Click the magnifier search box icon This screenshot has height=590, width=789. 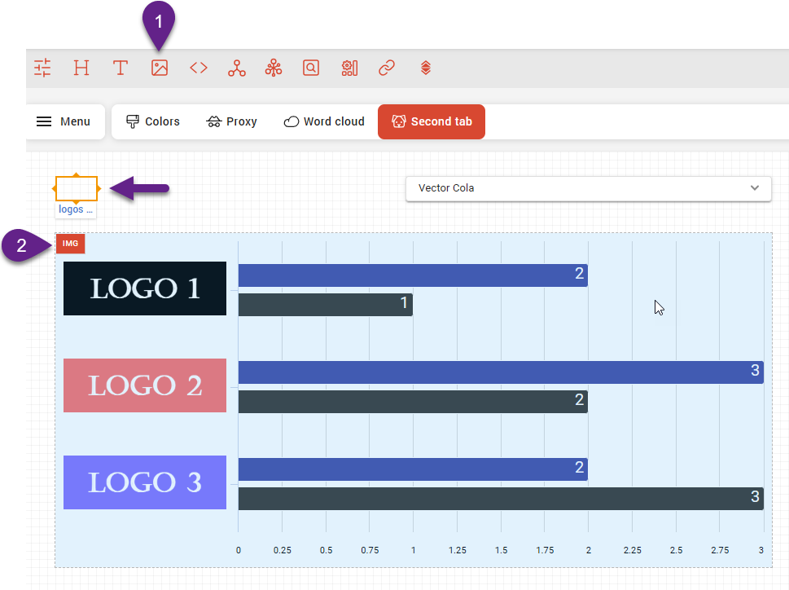click(311, 68)
